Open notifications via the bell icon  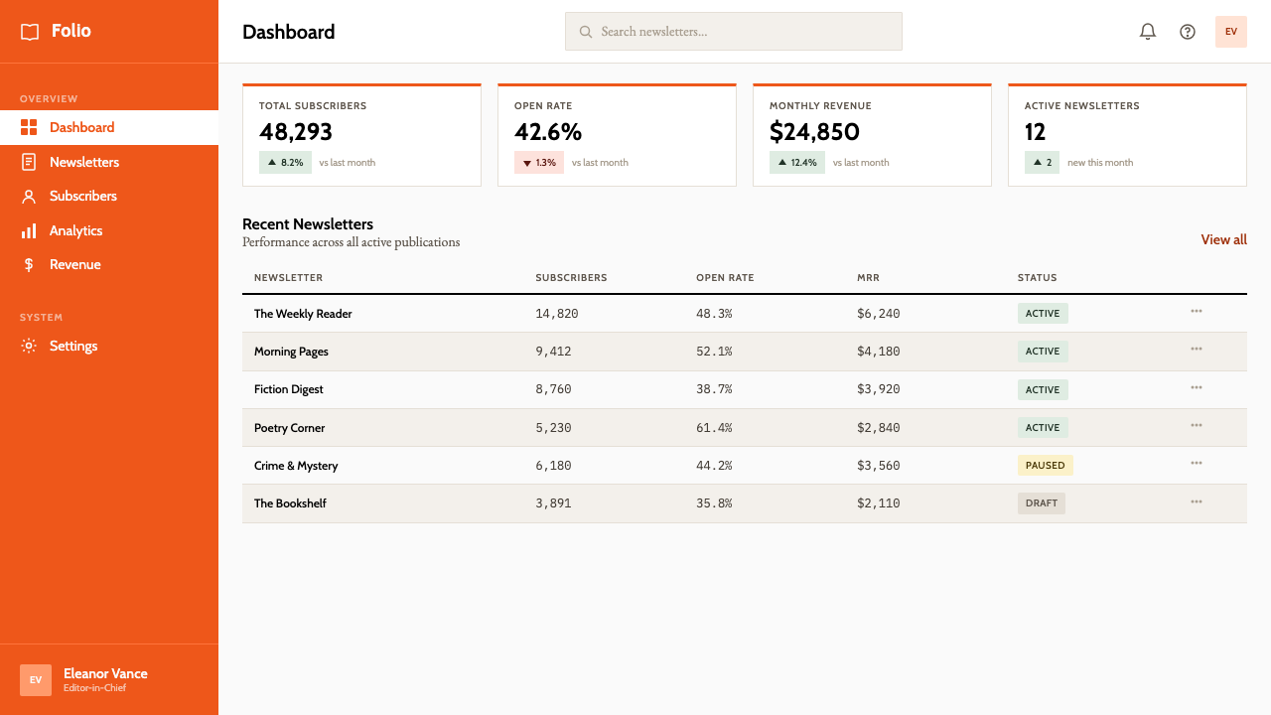[1148, 32]
